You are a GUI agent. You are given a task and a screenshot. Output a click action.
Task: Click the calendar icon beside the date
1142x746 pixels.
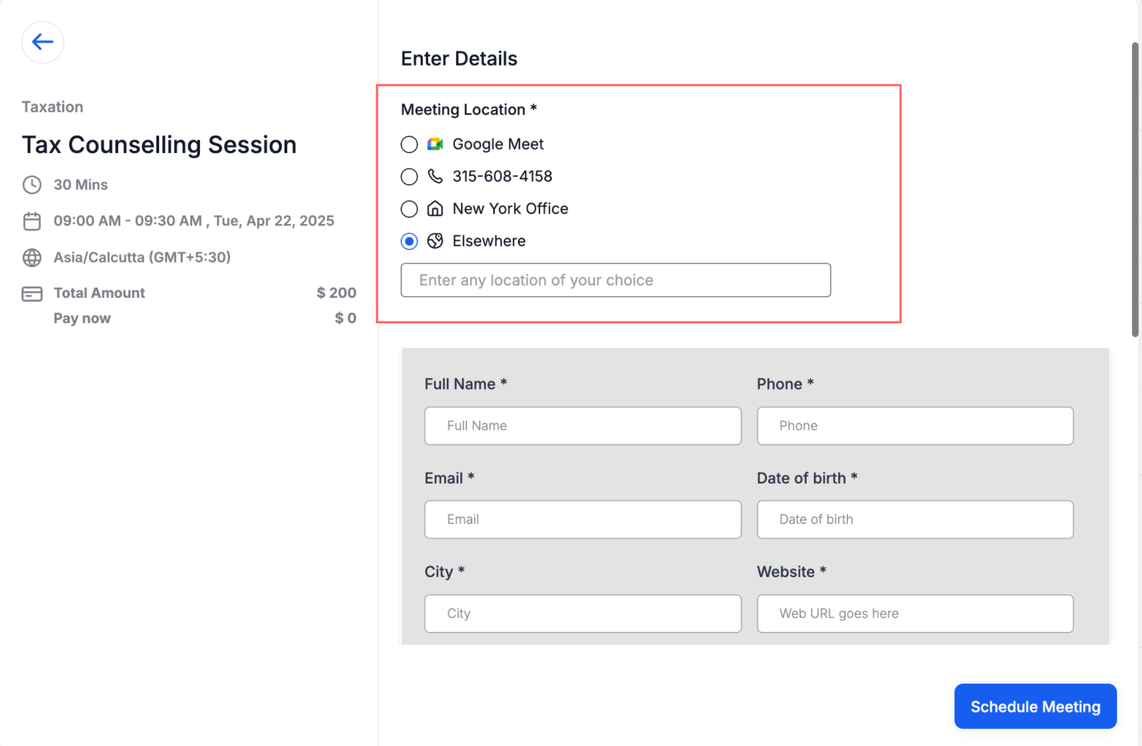(x=32, y=221)
